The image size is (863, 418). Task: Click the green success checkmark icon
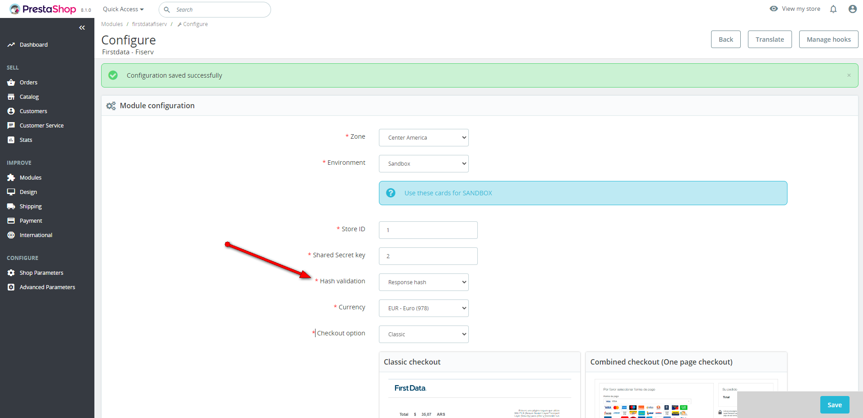point(113,75)
